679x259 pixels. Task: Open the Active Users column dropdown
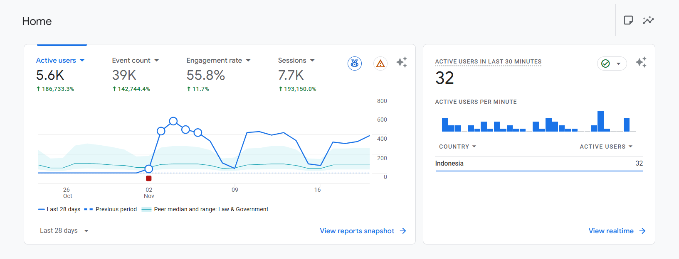(x=606, y=147)
